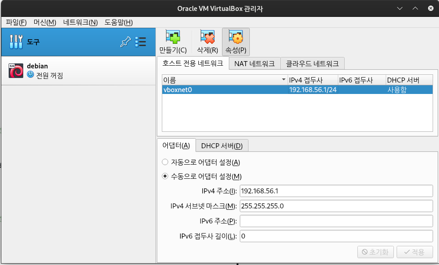Click the IPv6 접두사 길이 input field
The image size is (439, 265).
(x=336, y=236)
